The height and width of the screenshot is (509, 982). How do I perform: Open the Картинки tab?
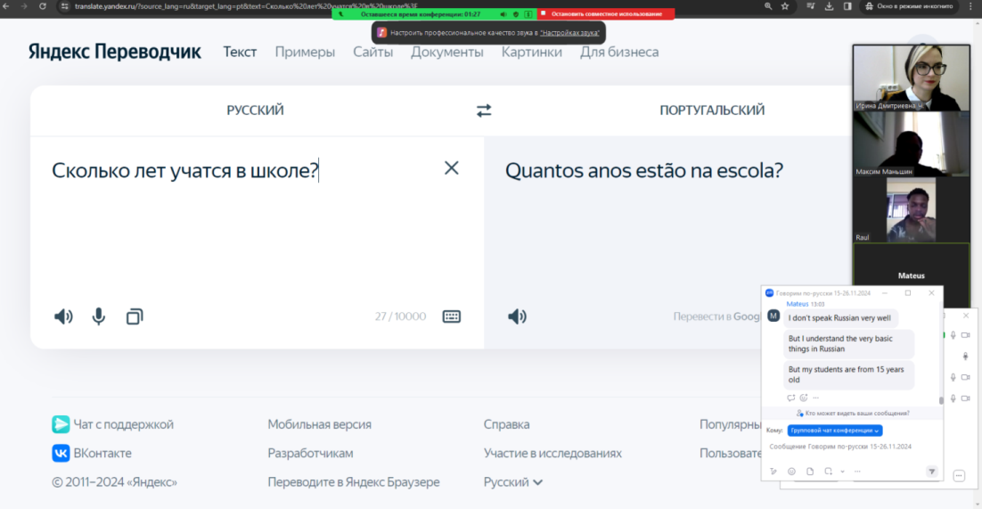click(x=532, y=52)
